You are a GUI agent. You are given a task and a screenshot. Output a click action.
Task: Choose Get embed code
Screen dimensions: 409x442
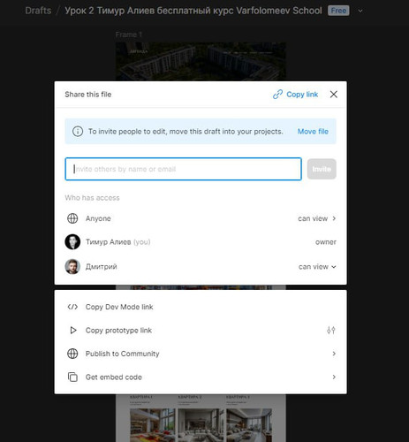114,377
